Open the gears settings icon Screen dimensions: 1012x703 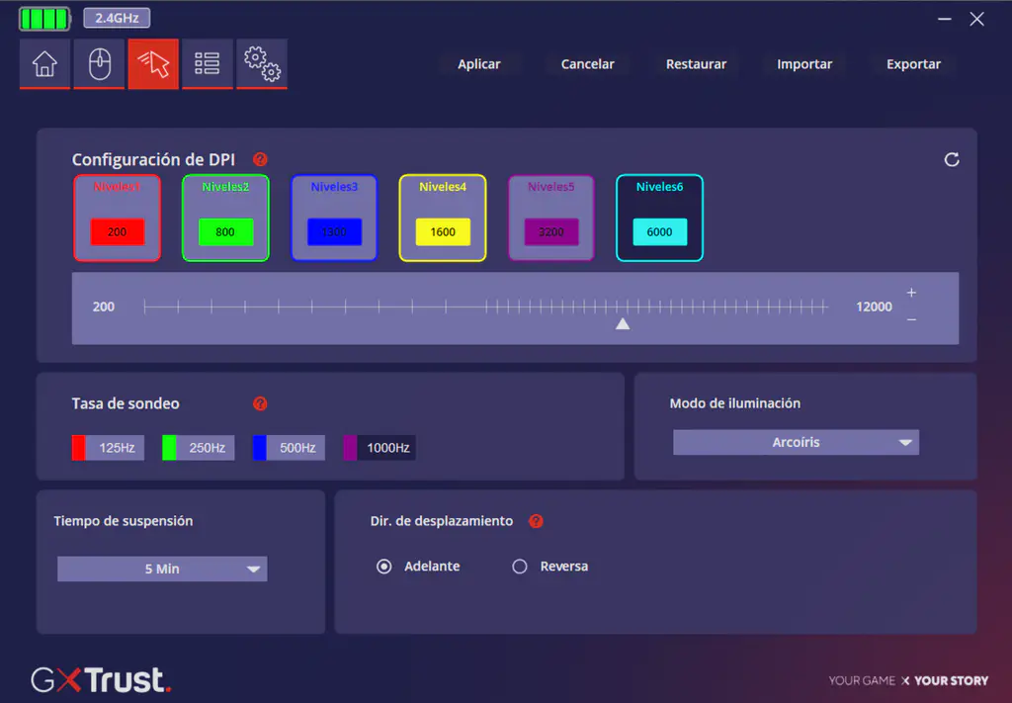point(262,64)
